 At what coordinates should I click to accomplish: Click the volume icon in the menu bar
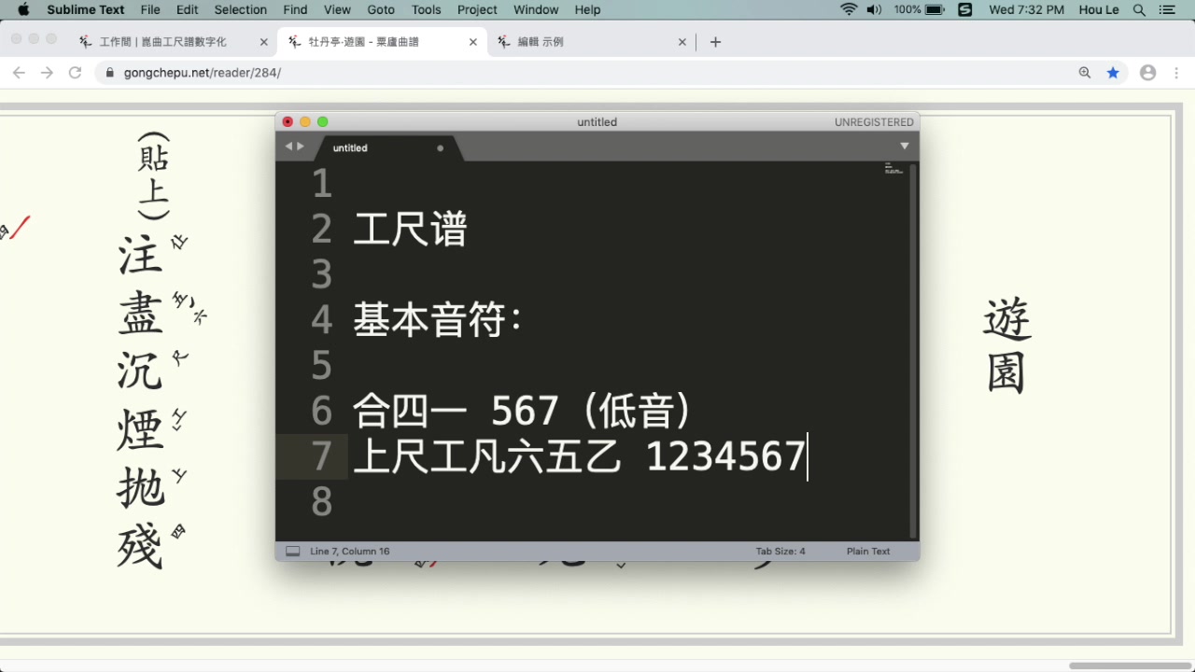[874, 9]
